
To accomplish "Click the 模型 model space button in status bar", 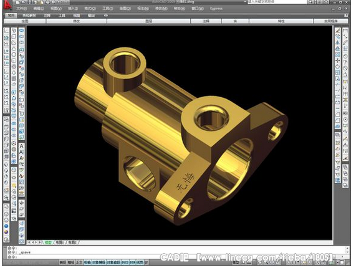I will tap(235, 262).
